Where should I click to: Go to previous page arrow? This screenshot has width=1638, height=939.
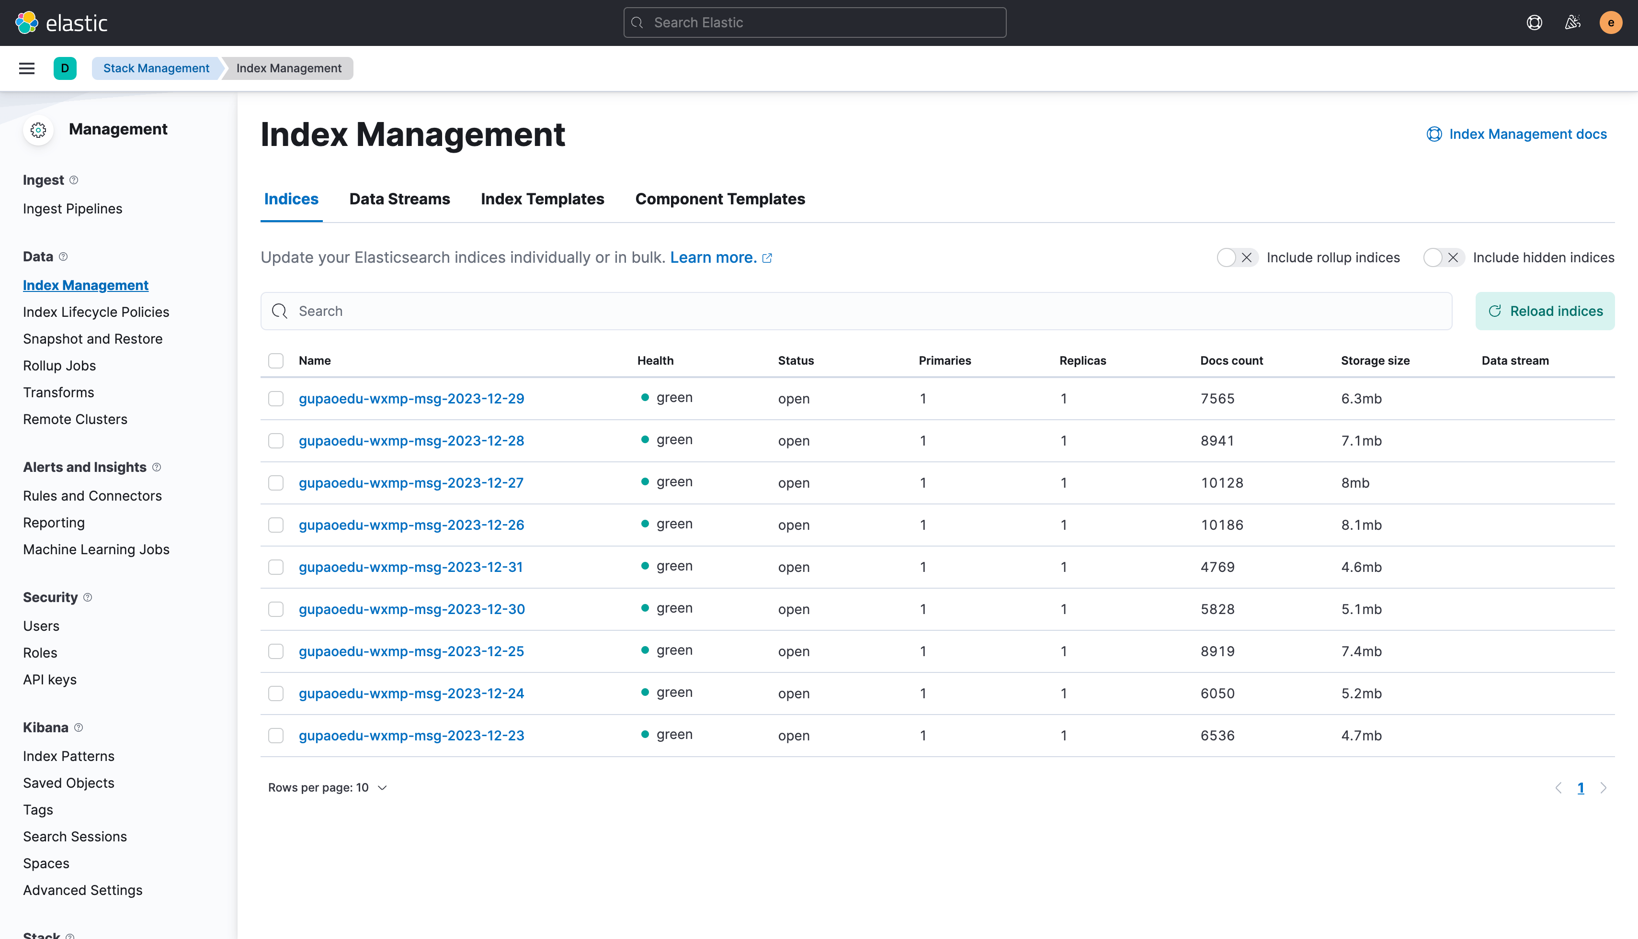pyautogui.click(x=1558, y=787)
